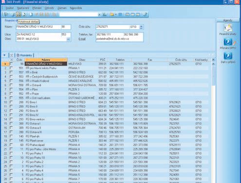241x183 pixels.
Task: Click the table scrollbar up arrow
Action: pos(213,64)
